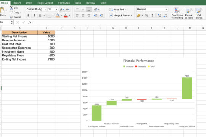Open the View tab
206x137 pixels.
[103, 3]
